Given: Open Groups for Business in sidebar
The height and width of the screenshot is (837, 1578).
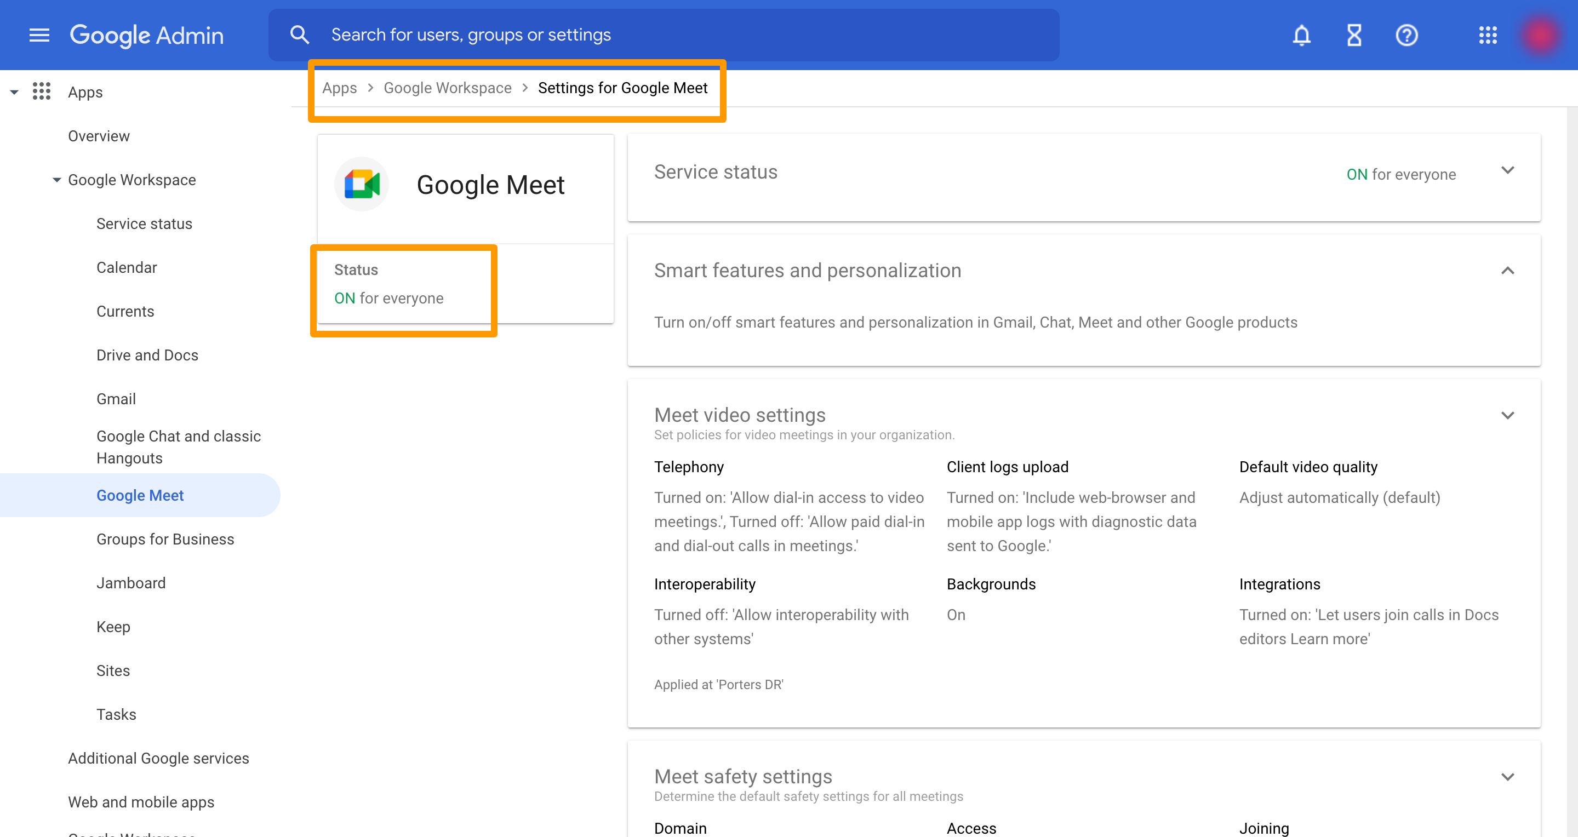Looking at the screenshot, I should point(165,539).
